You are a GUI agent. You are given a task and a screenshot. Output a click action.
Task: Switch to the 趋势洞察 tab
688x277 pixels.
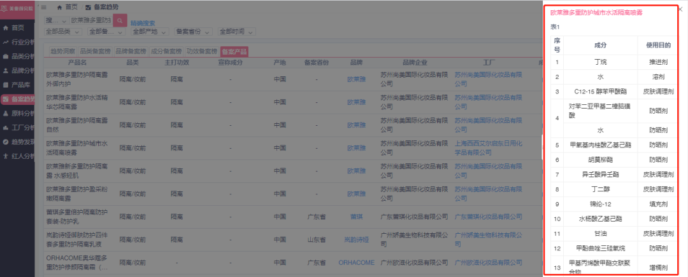coord(62,51)
